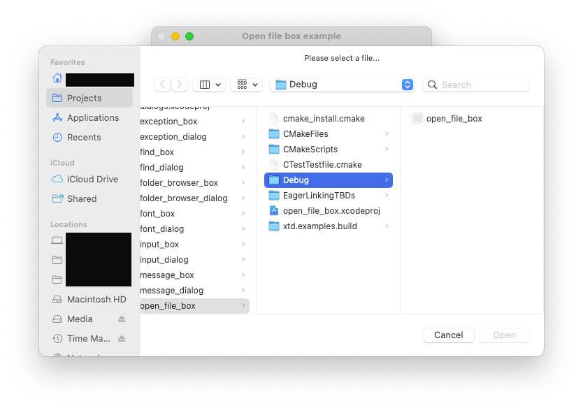Expand the CMakeFiles folder chevron

(x=387, y=134)
